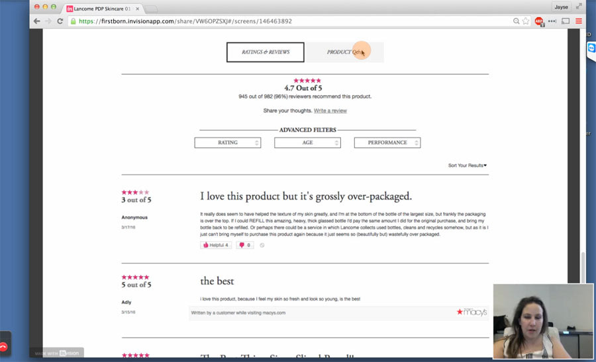
Task: Click the '3 out of 5' rating text
Action: 136,199
